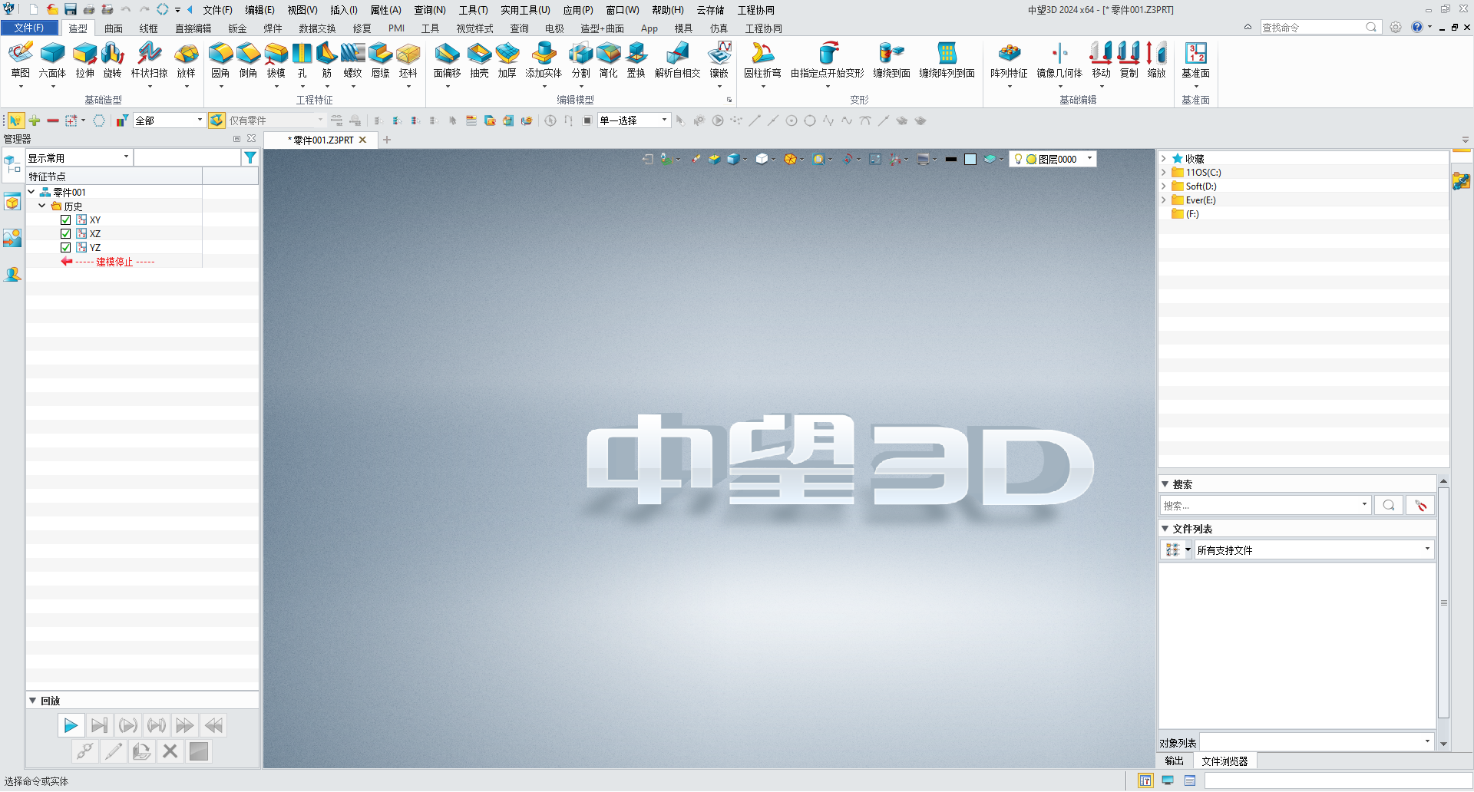Switch to the 直接编辑 ribbon tab

point(193,28)
